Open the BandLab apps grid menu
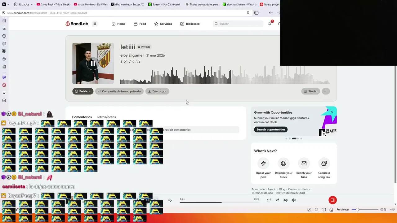Viewport: 397px width, 223px height. [95, 24]
